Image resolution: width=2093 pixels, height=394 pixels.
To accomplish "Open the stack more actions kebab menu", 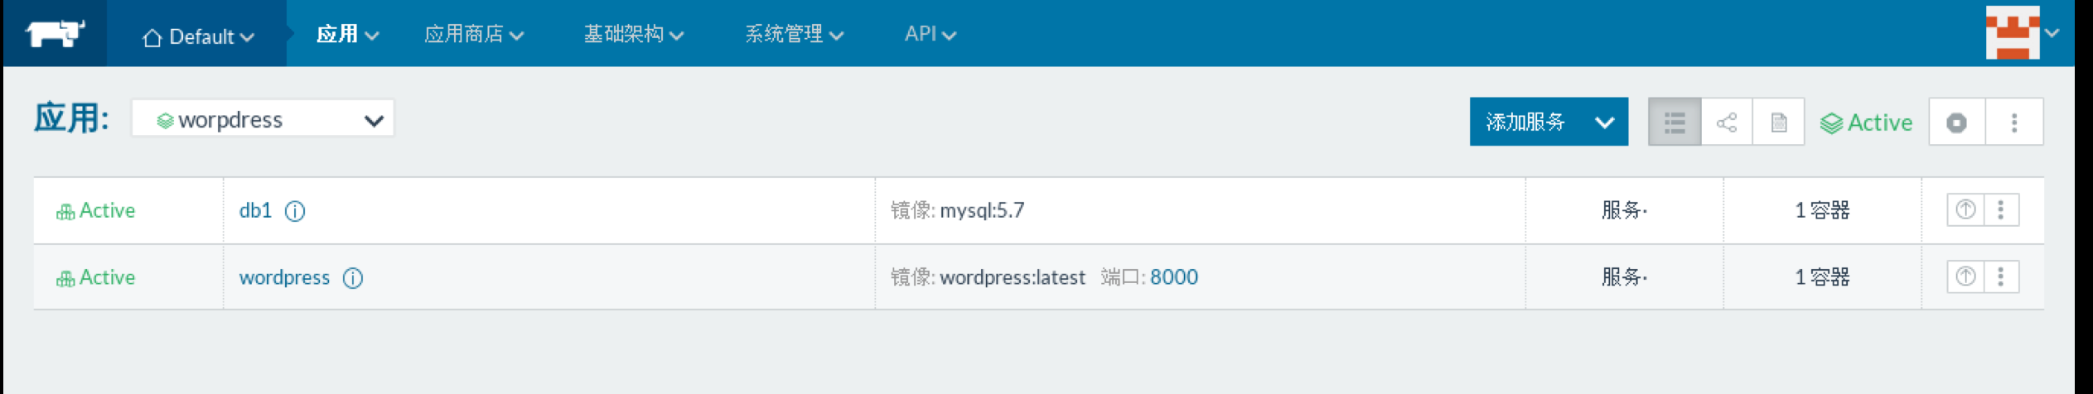I will pos(2014,123).
